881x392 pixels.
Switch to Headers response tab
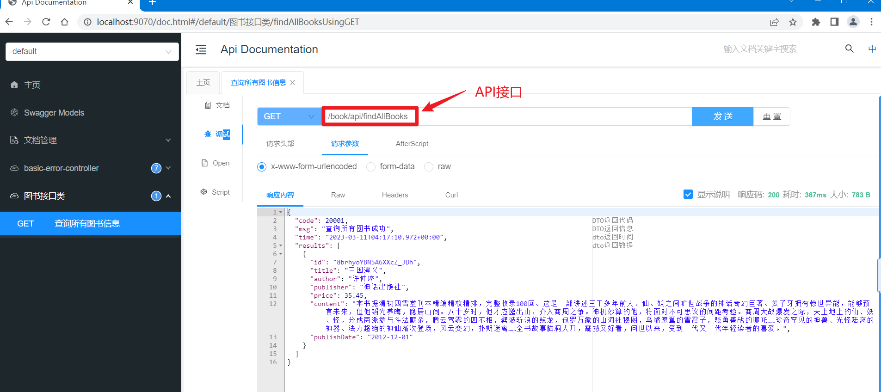(x=395, y=195)
